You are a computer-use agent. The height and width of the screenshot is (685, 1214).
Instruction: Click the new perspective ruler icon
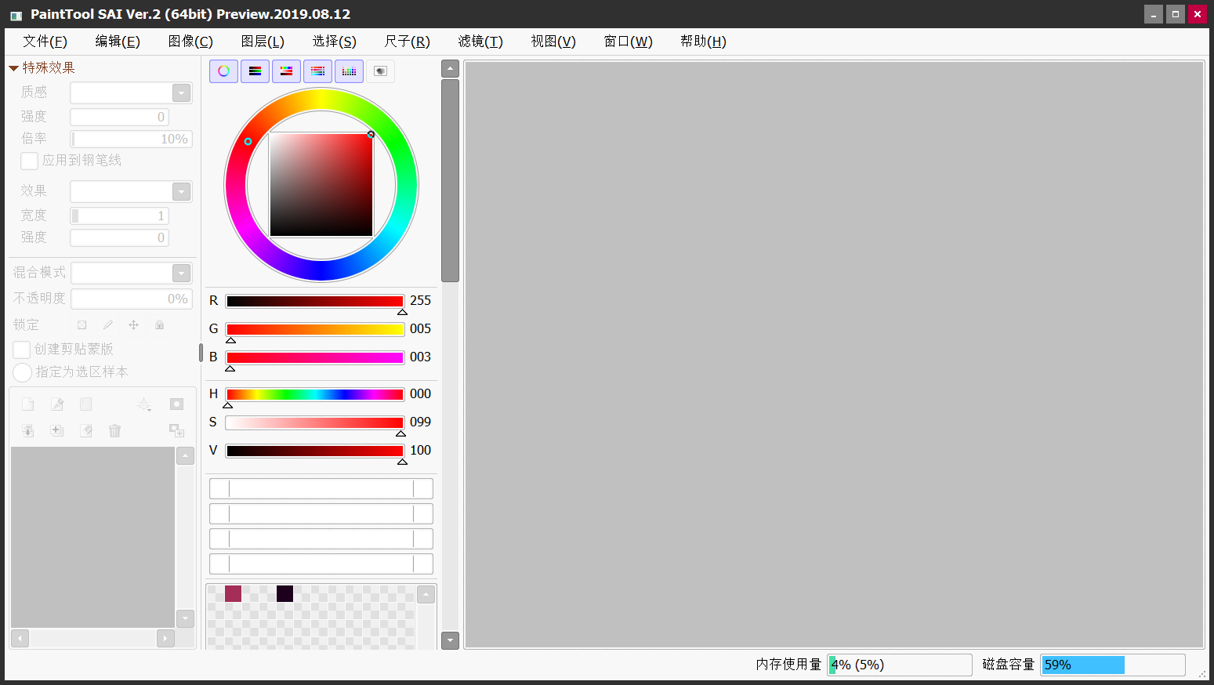[x=144, y=404]
